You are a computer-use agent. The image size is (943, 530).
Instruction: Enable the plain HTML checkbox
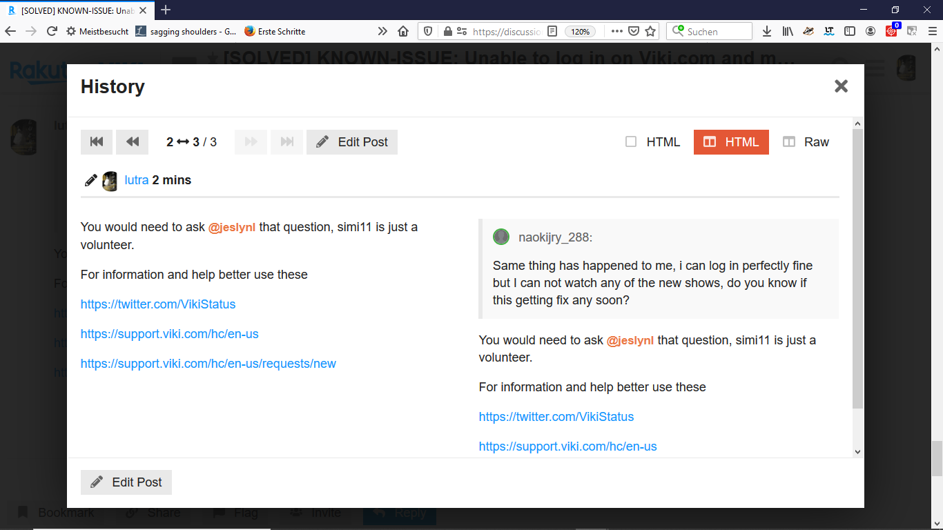[630, 141]
